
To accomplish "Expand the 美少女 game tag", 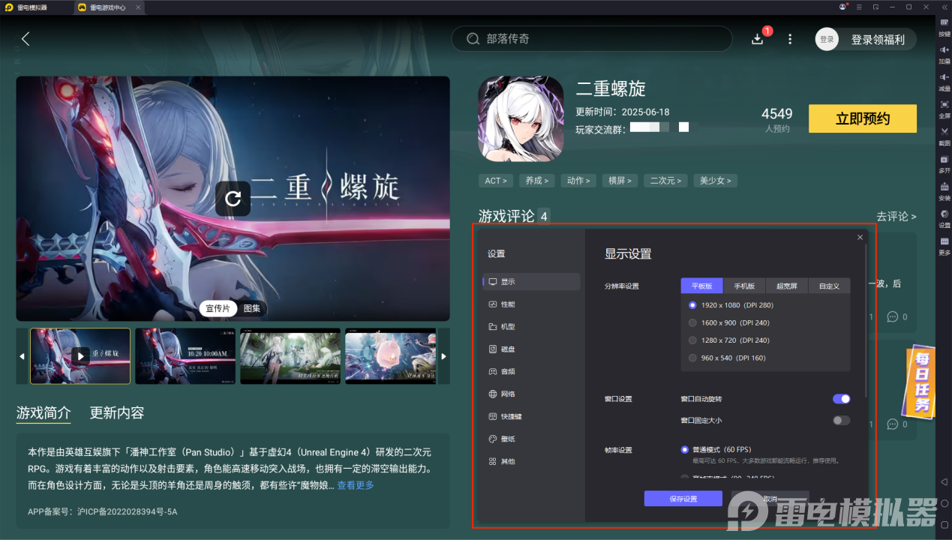I will click(x=715, y=180).
